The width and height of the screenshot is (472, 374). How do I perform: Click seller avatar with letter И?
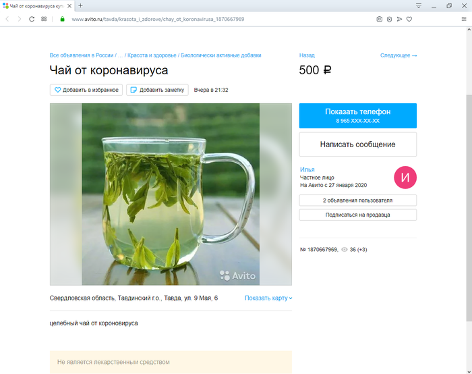405,178
